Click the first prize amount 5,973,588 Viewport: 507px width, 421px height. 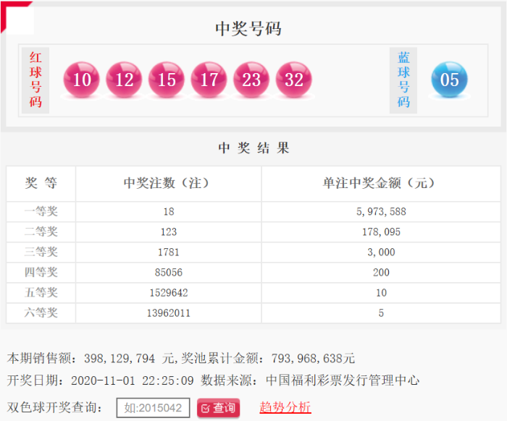click(x=381, y=212)
